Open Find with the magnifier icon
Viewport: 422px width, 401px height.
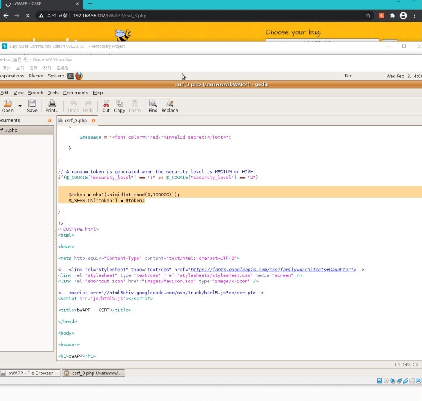point(153,106)
